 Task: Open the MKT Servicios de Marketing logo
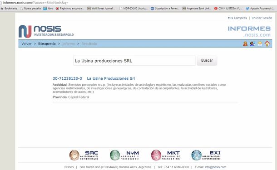click(166, 155)
